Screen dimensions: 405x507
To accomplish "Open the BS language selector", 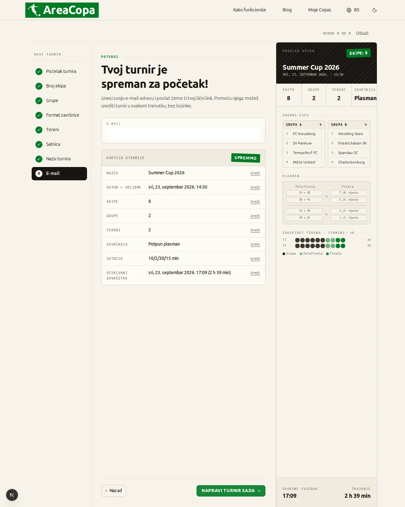I will pos(353,10).
